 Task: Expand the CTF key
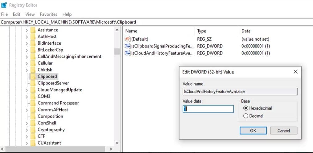27,137
